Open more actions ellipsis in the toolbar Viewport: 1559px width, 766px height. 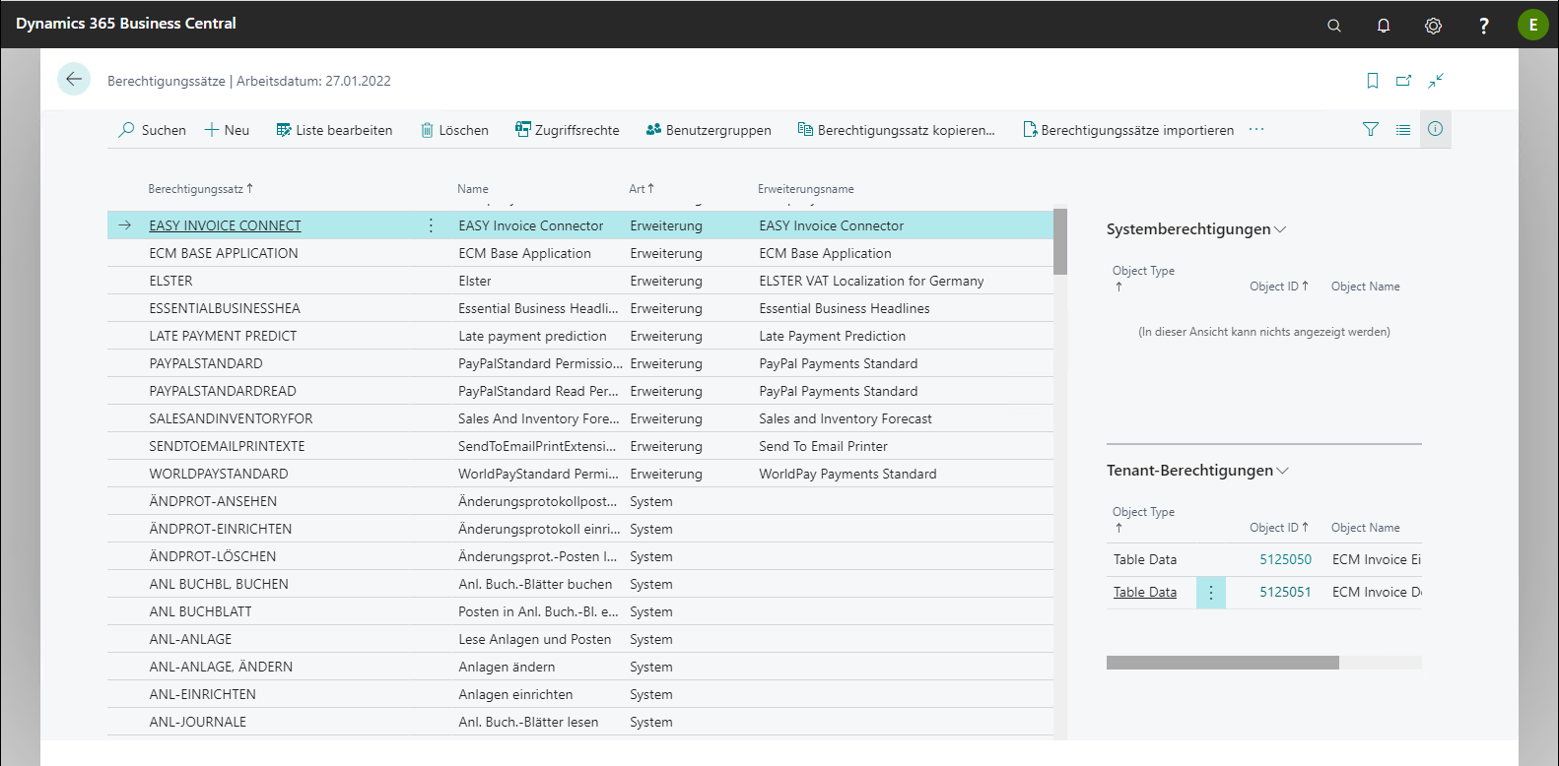coord(1256,129)
